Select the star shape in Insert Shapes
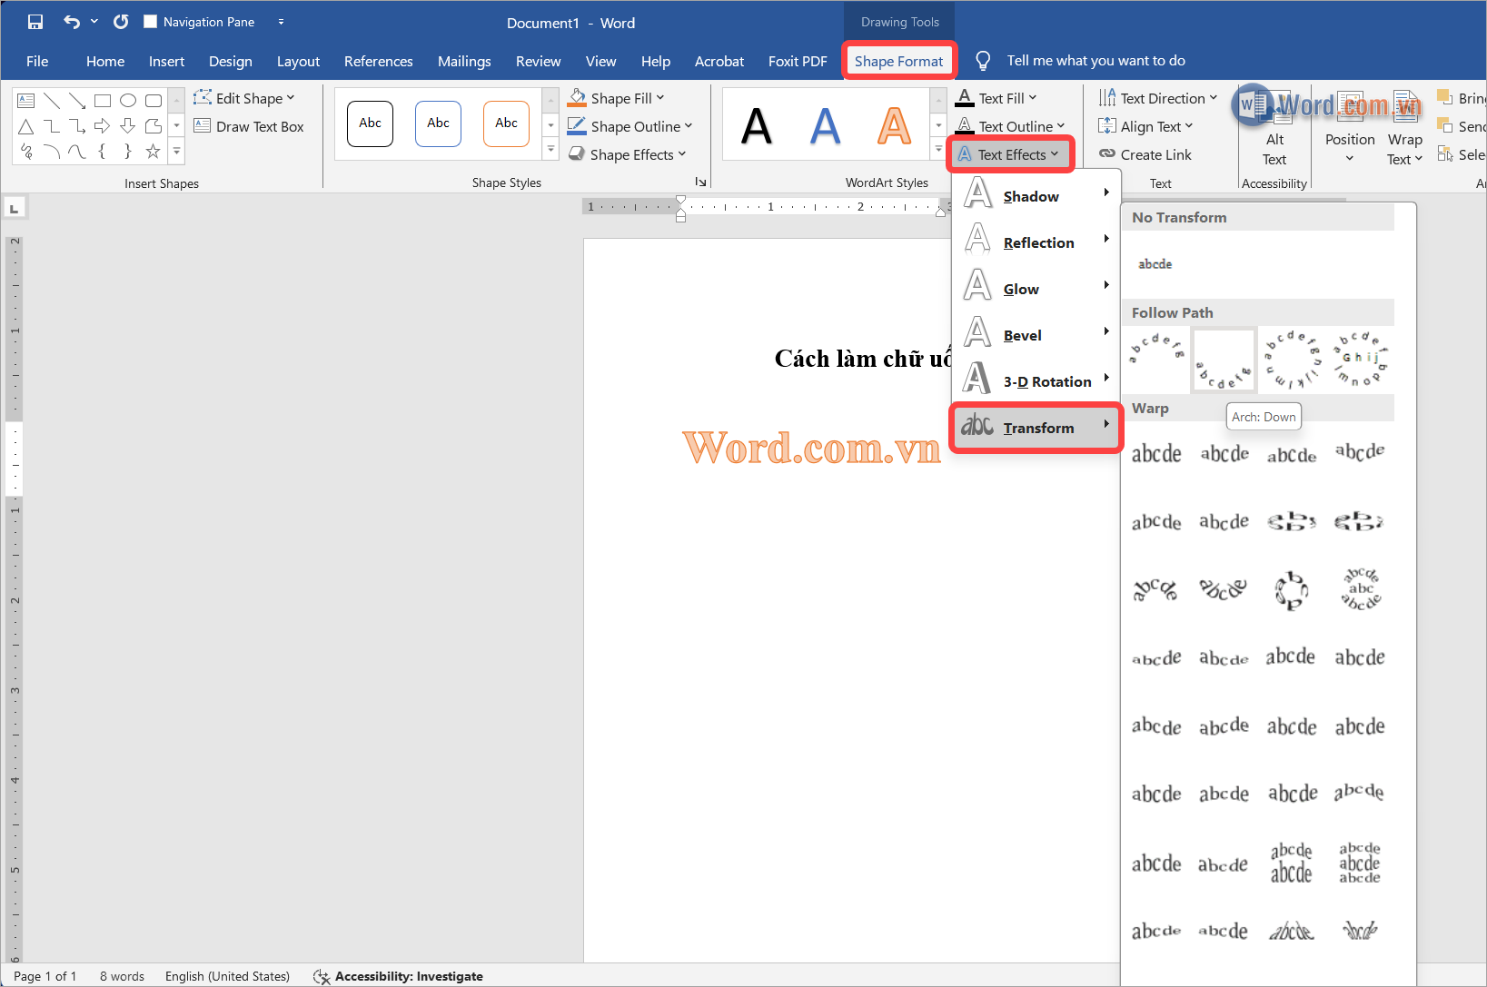This screenshot has width=1487, height=987. click(153, 152)
